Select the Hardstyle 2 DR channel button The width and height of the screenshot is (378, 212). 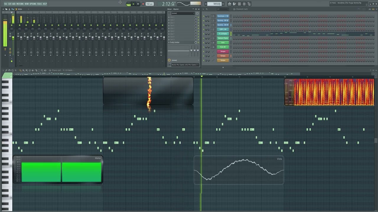(x=223, y=16)
